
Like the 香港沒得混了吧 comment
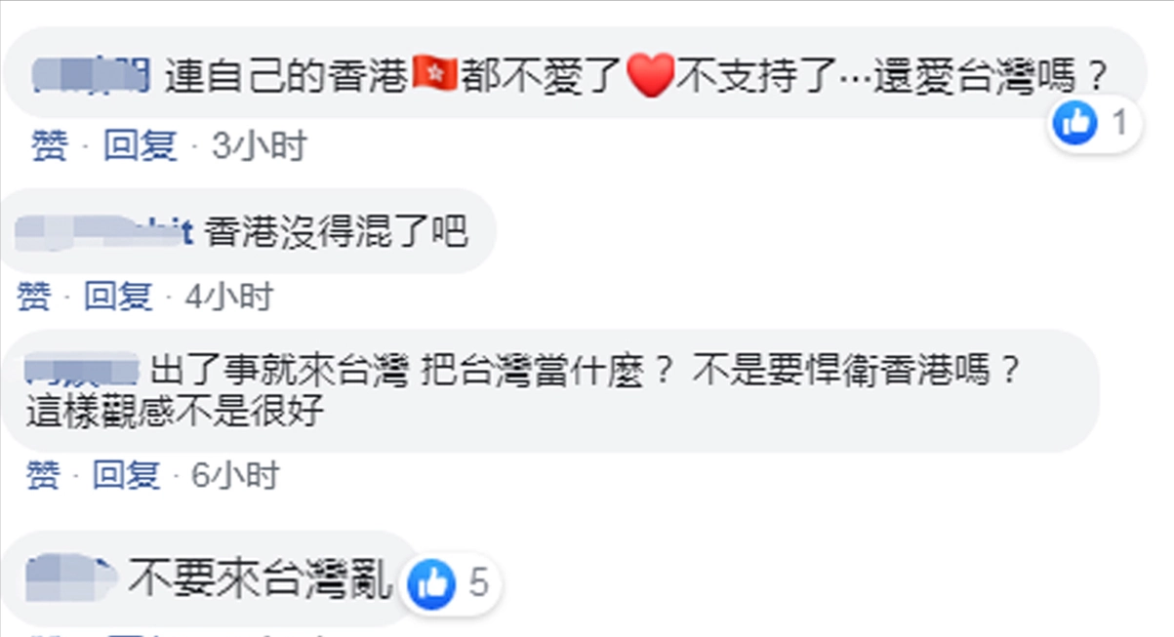[33, 297]
